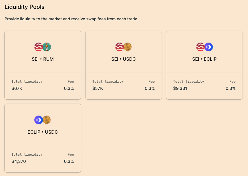Click the $4,370 total liquidity value
This screenshot has width=248, height=176.
point(19,161)
